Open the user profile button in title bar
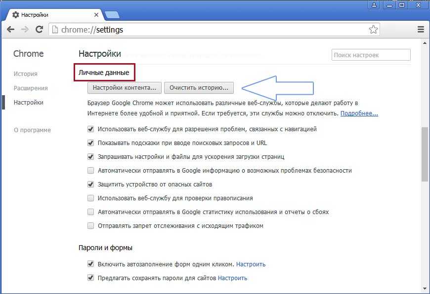430x294 pixels. (374, 4)
